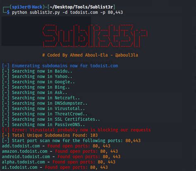Viewport: 196px width, 171px height.
Task: Click the ai.todoist.com subdomain
Action: 19,167
